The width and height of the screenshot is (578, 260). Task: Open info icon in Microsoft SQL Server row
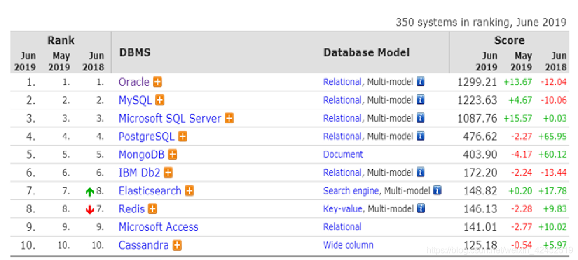[421, 118]
